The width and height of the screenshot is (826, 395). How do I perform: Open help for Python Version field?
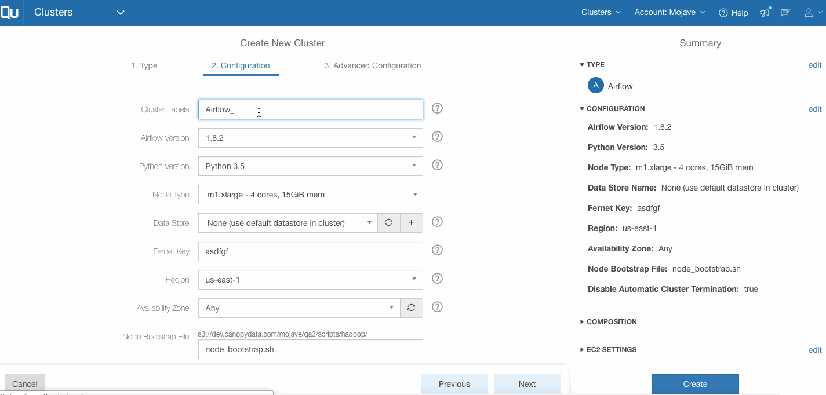[x=438, y=165]
